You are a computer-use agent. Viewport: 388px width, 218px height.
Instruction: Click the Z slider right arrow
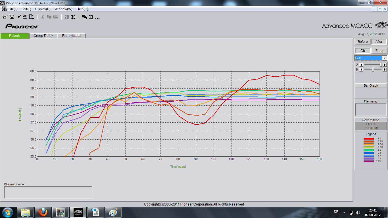(x=385, y=65)
